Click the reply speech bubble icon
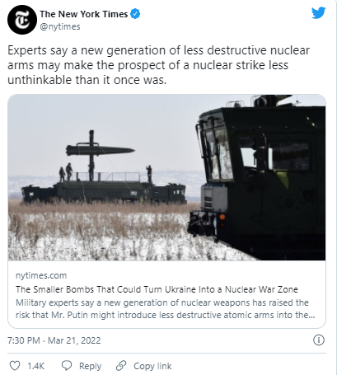 pyautogui.click(x=67, y=366)
